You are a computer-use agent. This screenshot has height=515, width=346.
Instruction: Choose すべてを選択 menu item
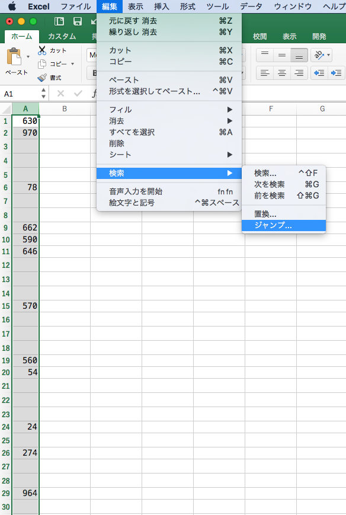pyautogui.click(x=169, y=132)
